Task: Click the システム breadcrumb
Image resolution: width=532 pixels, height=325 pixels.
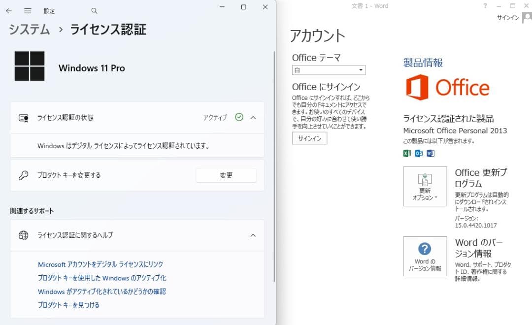Action: point(29,30)
